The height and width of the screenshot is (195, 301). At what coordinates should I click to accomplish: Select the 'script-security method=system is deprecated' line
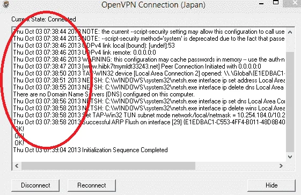pos(149,39)
